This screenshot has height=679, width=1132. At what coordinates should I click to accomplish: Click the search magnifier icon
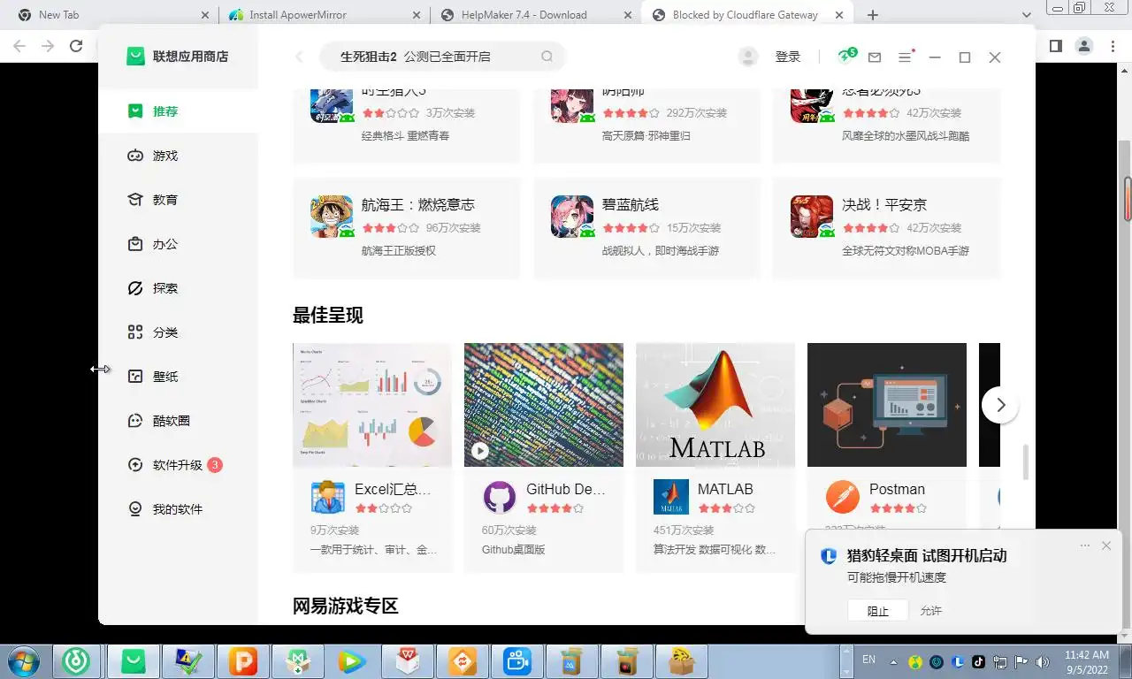(547, 57)
